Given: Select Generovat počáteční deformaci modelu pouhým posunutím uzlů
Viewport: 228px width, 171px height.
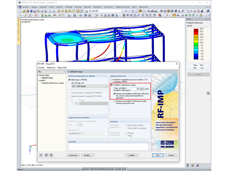Looking at the screenshot, I should click(115, 101).
